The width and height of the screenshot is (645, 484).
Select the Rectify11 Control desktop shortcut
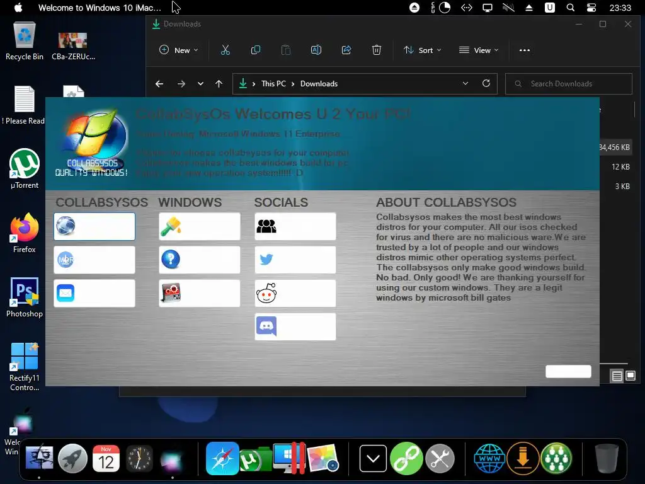pos(25,366)
